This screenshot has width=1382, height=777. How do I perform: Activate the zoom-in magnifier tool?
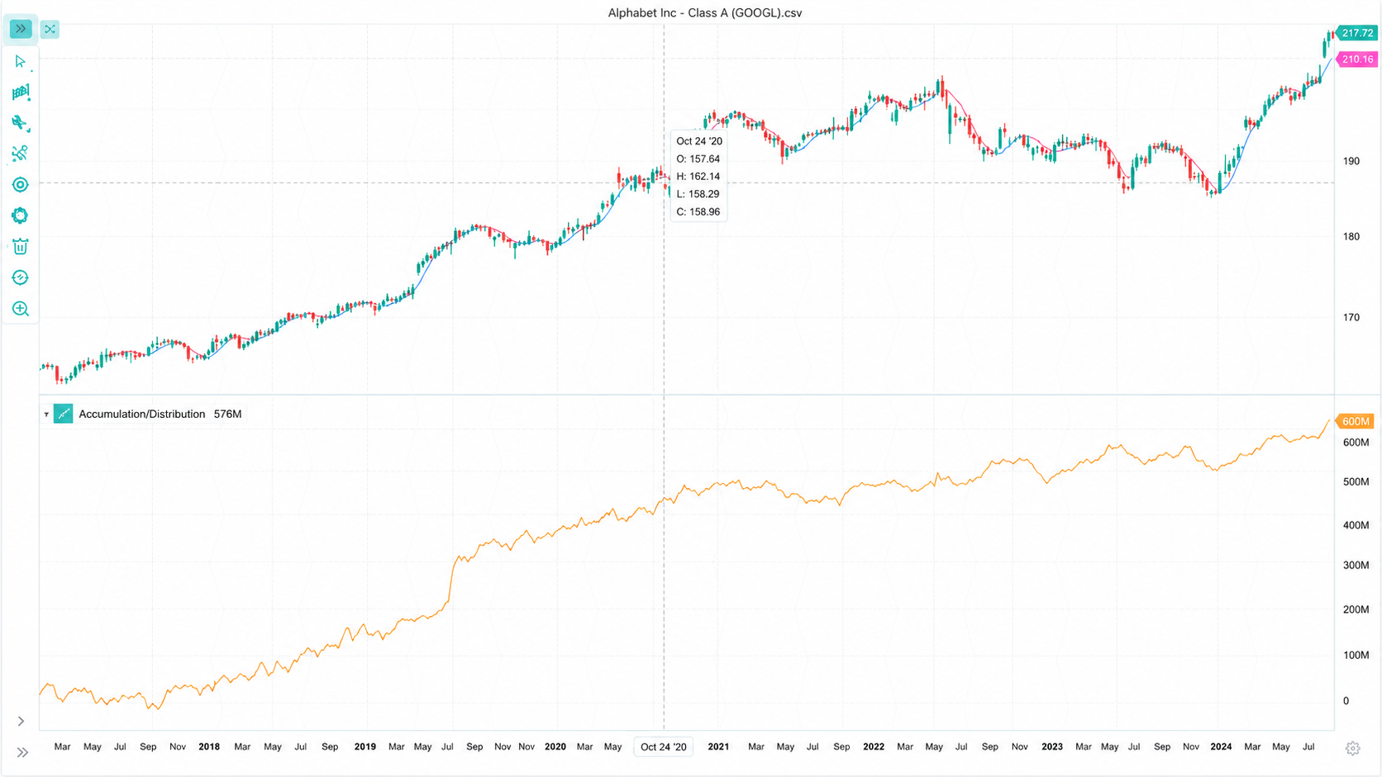[21, 309]
